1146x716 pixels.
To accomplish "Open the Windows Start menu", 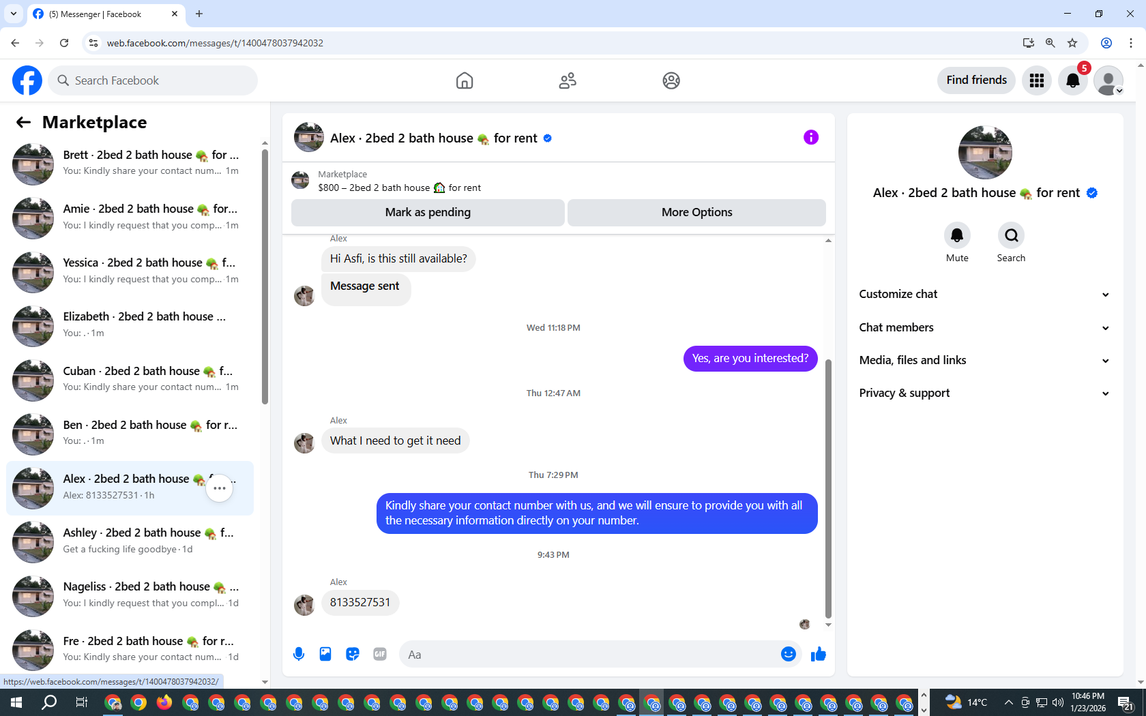I will coord(16,702).
